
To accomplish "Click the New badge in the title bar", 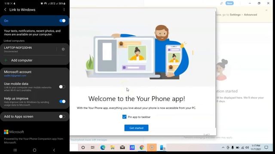I will (x=229, y=3).
